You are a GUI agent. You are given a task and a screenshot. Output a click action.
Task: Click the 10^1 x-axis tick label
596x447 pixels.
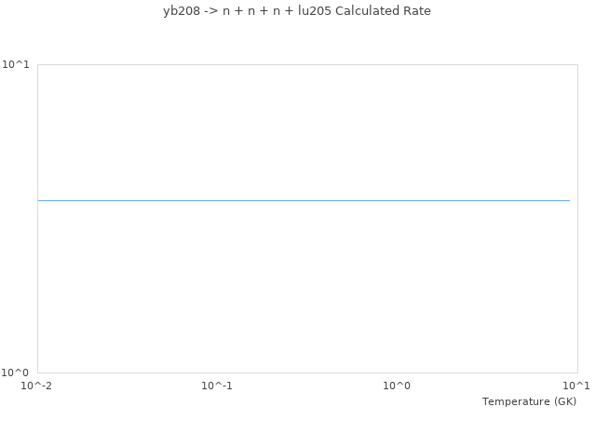[576, 386]
